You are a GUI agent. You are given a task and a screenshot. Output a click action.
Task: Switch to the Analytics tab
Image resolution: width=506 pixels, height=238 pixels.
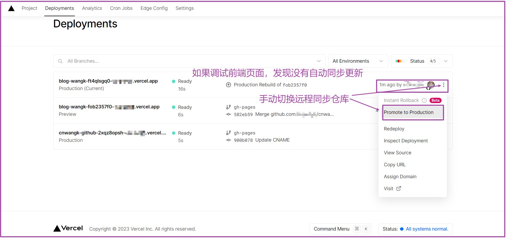pyautogui.click(x=92, y=8)
